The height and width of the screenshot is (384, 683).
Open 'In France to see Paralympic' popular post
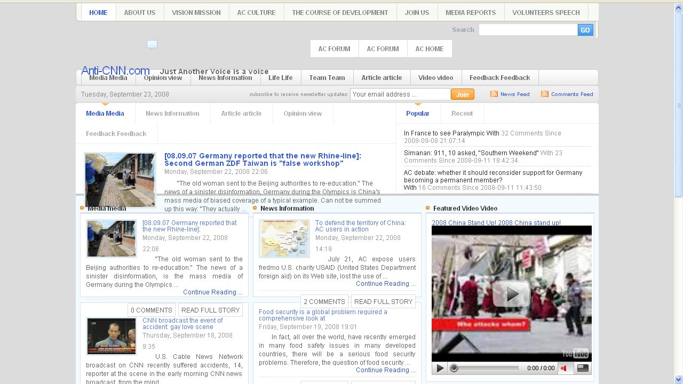pyautogui.click(x=451, y=133)
